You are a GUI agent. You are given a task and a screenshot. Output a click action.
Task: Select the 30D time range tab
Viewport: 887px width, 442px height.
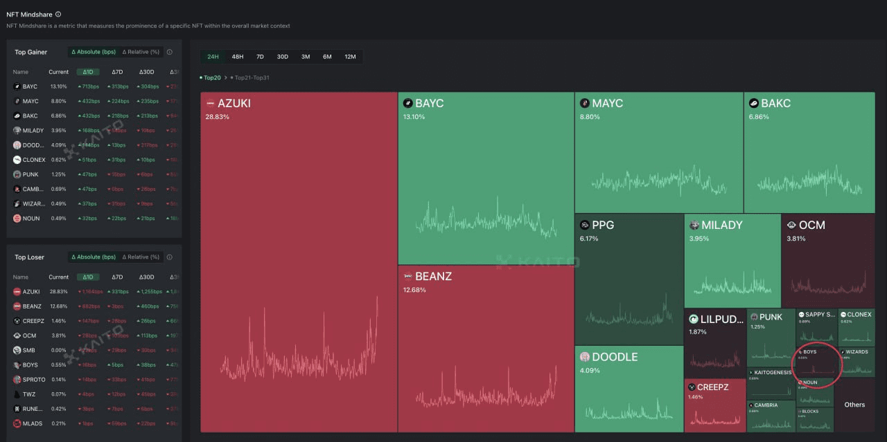(x=282, y=57)
